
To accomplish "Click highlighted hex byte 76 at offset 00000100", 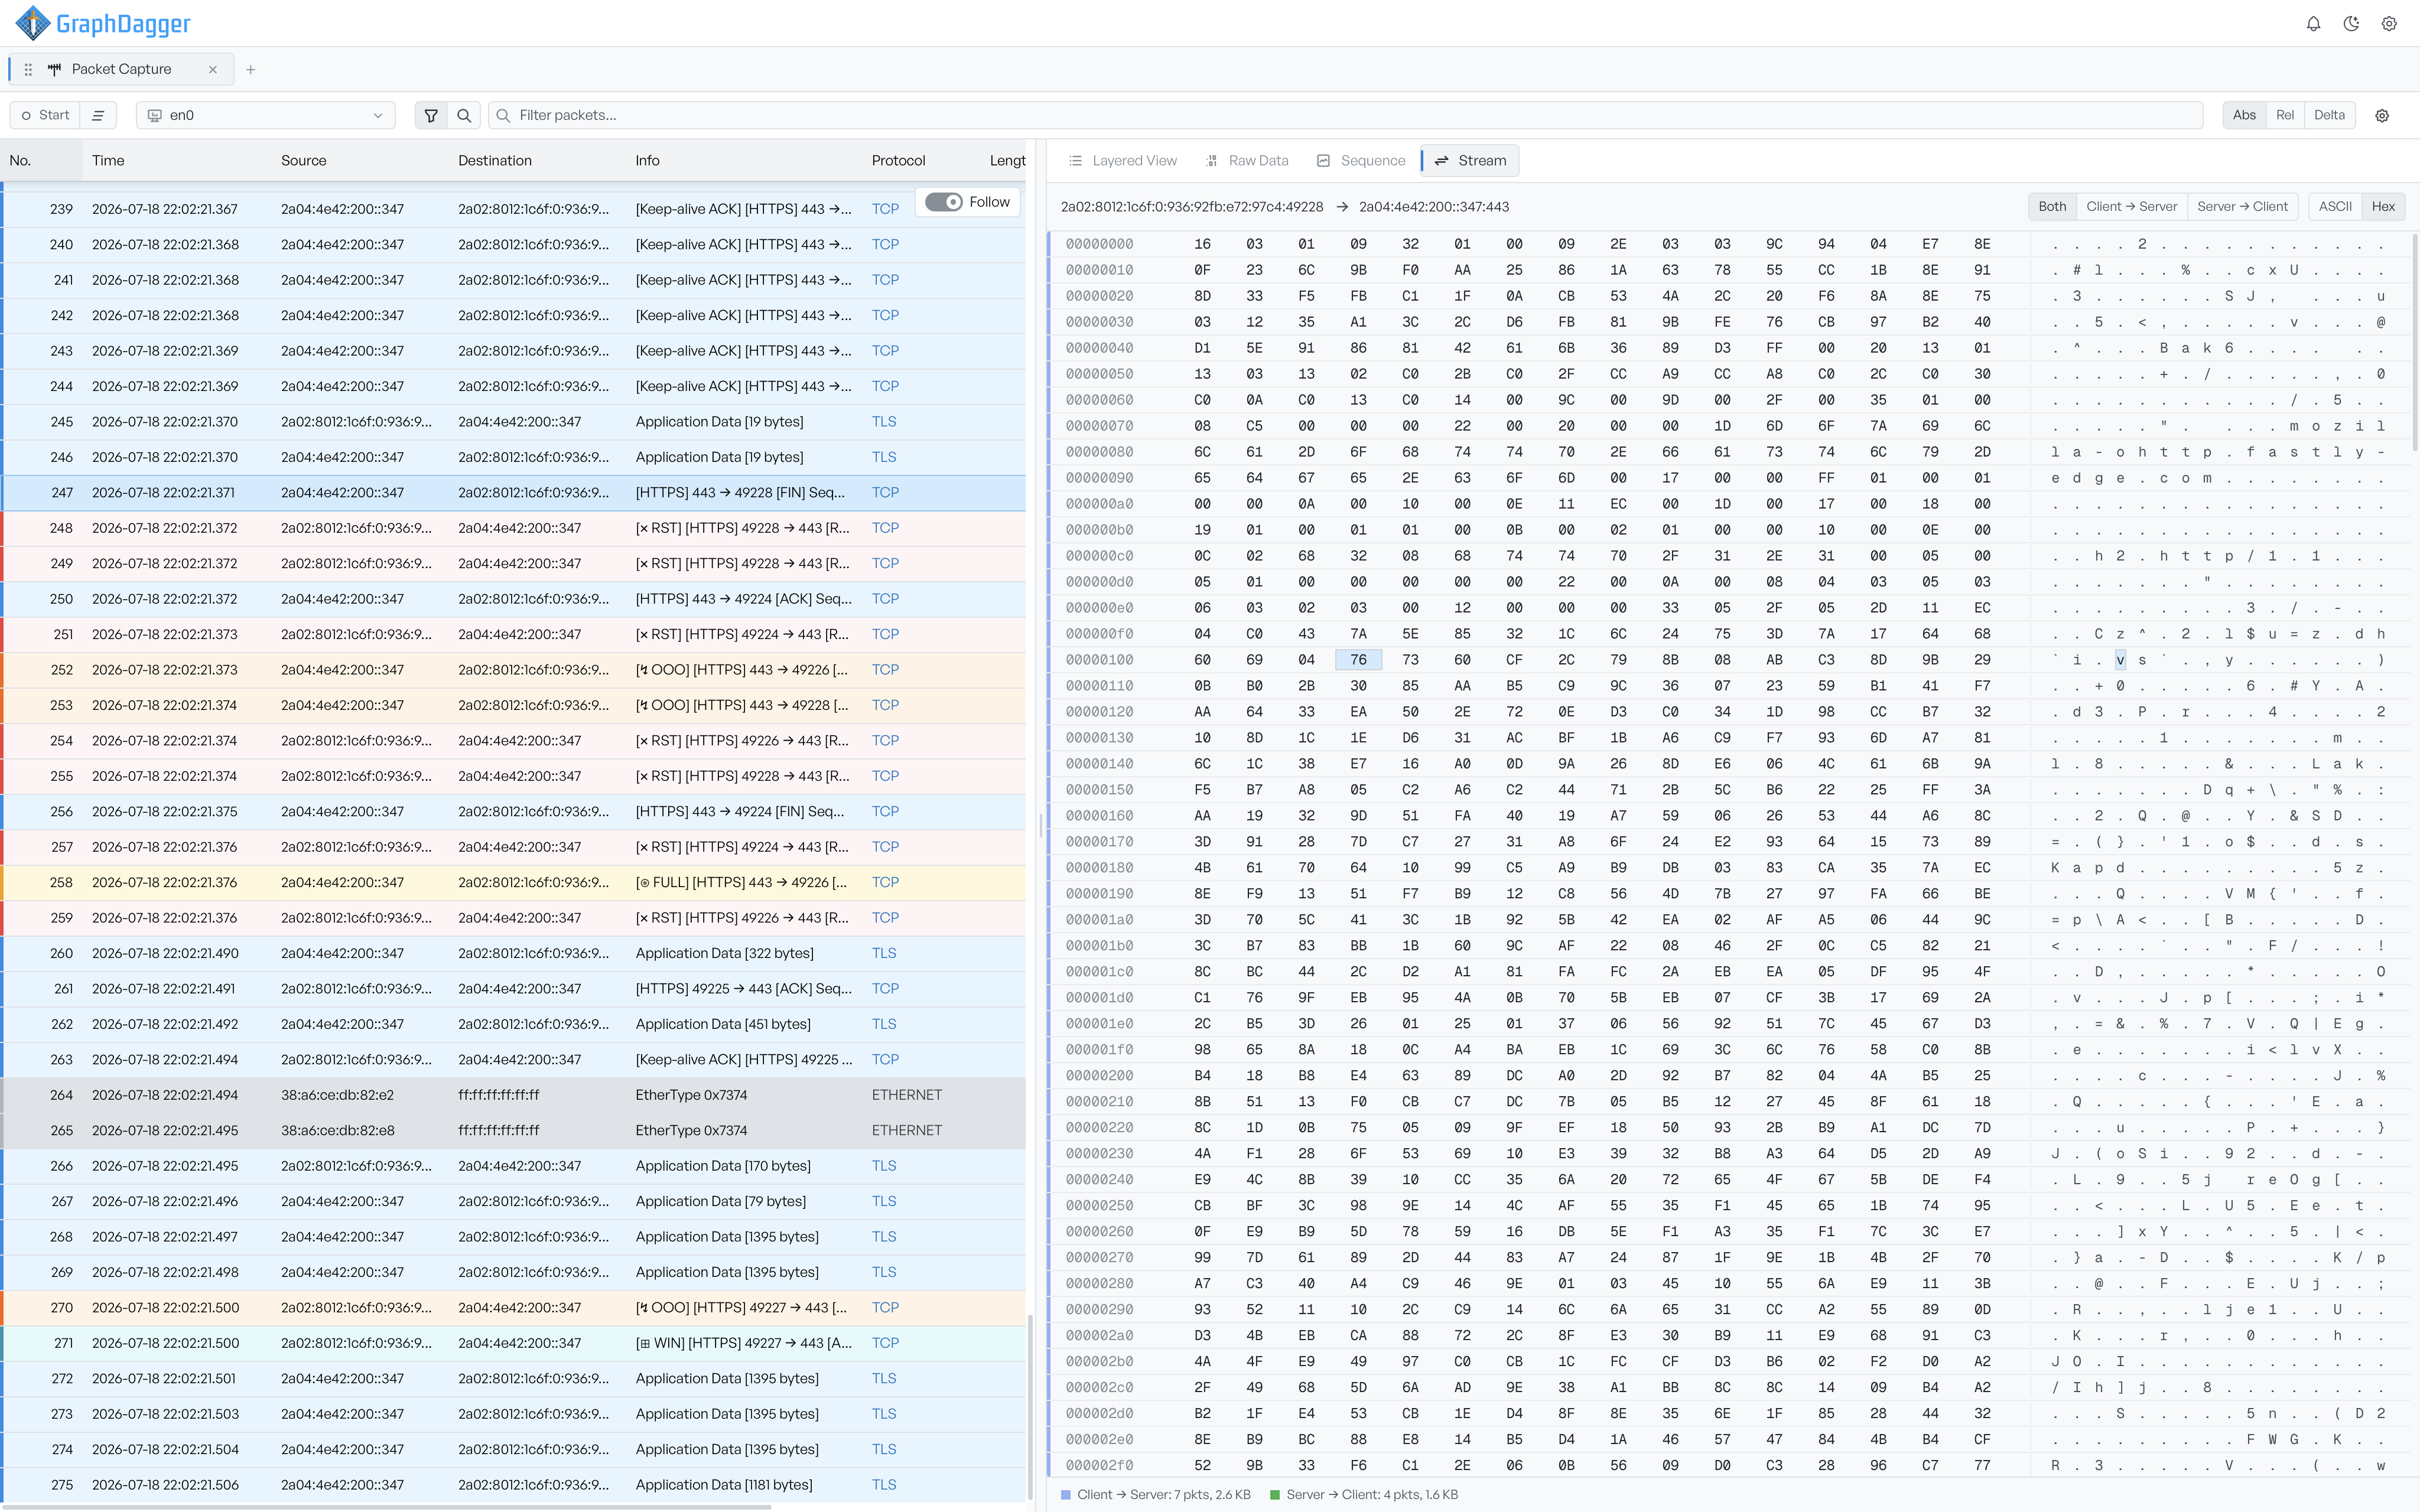I will point(1358,660).
